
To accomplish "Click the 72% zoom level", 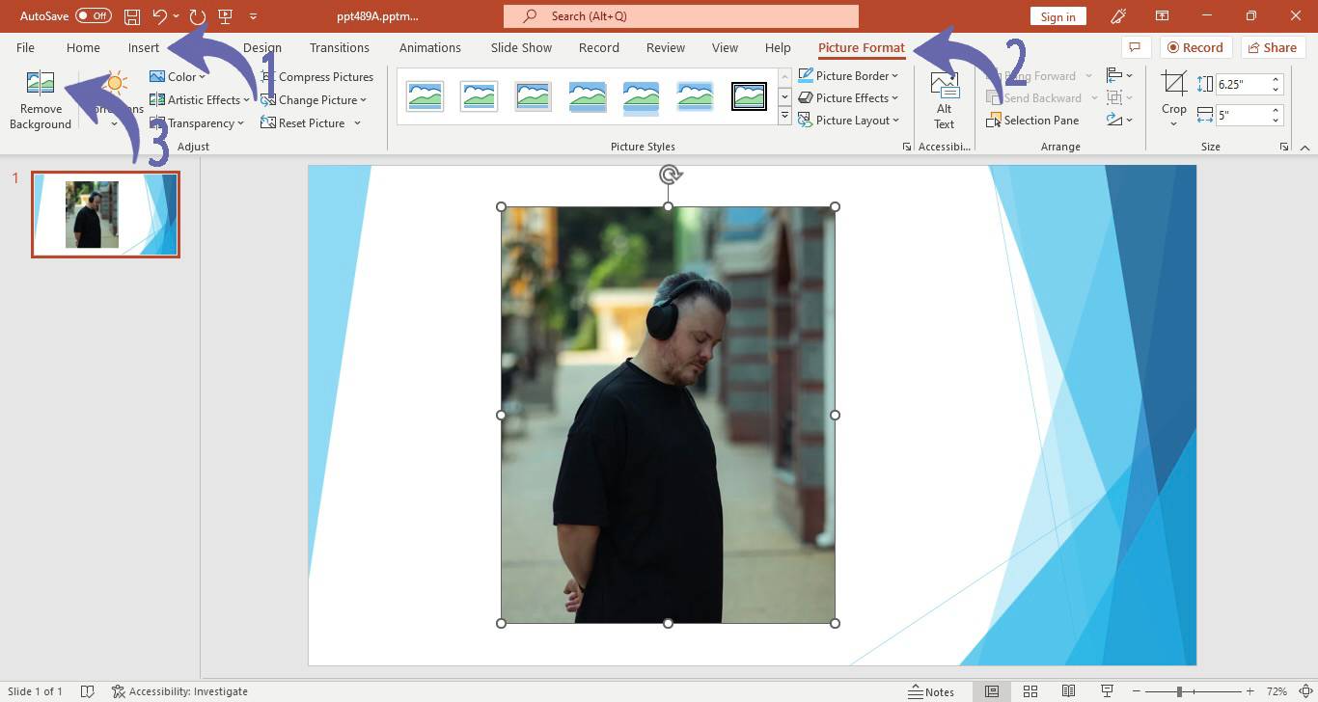I will coord(1277,691).
